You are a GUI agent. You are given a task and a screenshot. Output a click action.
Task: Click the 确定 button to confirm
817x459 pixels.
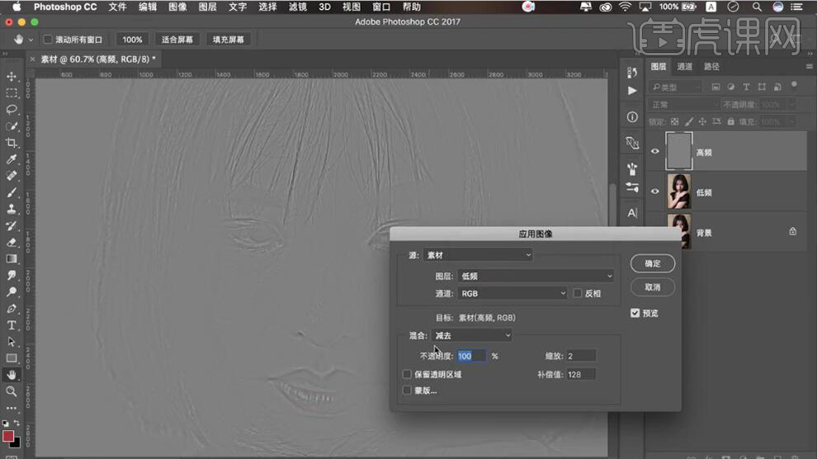click(x=652, y=263)
